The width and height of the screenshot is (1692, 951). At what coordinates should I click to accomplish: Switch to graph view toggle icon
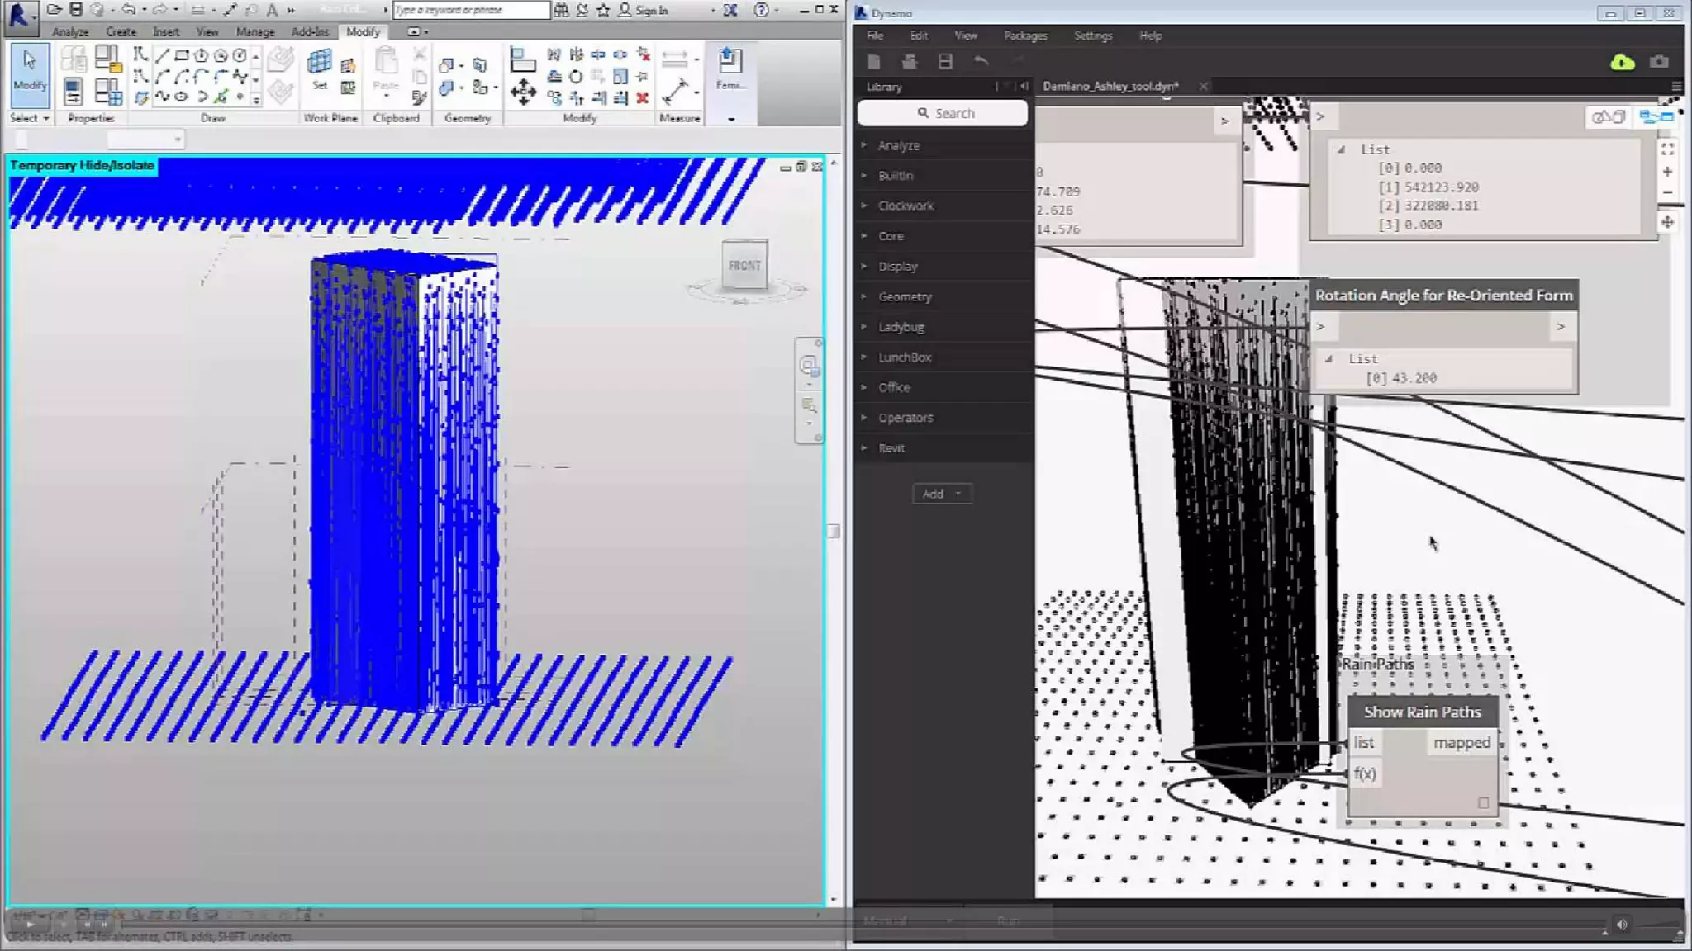click(1656, 117)
